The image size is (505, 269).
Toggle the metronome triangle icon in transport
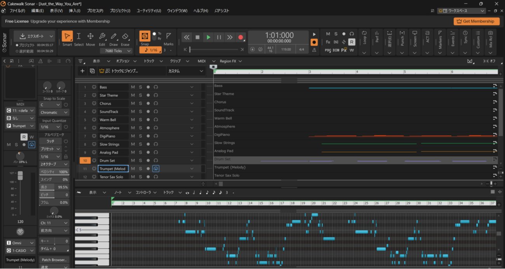(314, 50)
